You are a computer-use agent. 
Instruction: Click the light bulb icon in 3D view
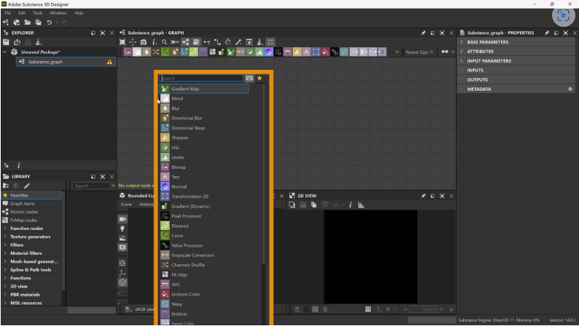(x=122, y=228)
